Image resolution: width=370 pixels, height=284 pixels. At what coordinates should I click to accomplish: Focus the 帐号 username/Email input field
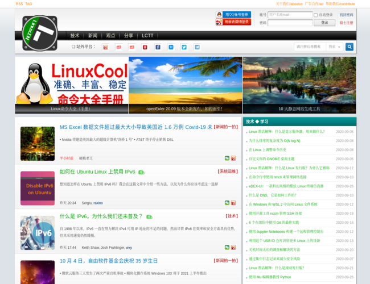290,15
